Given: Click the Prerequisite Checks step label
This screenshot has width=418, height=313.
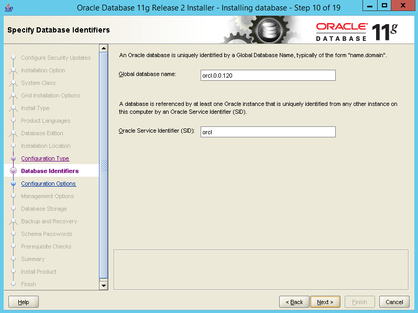Looking at the screenshot, I should click(x=46, y=246).
